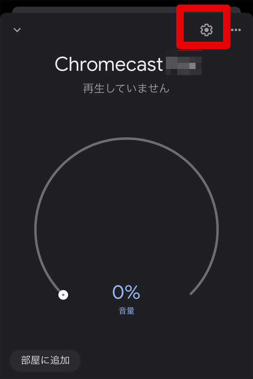Image resolution: width=253 pixels, height=379 pixels.
Task: Click the "音量" label under the percentage
Action: click(126, 311)
